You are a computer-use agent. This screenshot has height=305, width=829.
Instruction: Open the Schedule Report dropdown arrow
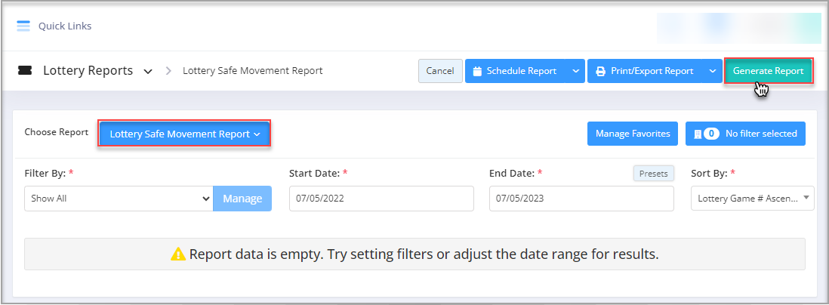point(575,71)
